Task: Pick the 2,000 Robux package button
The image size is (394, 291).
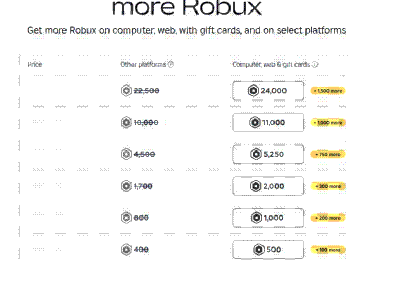Action: (x=268, y=186)
